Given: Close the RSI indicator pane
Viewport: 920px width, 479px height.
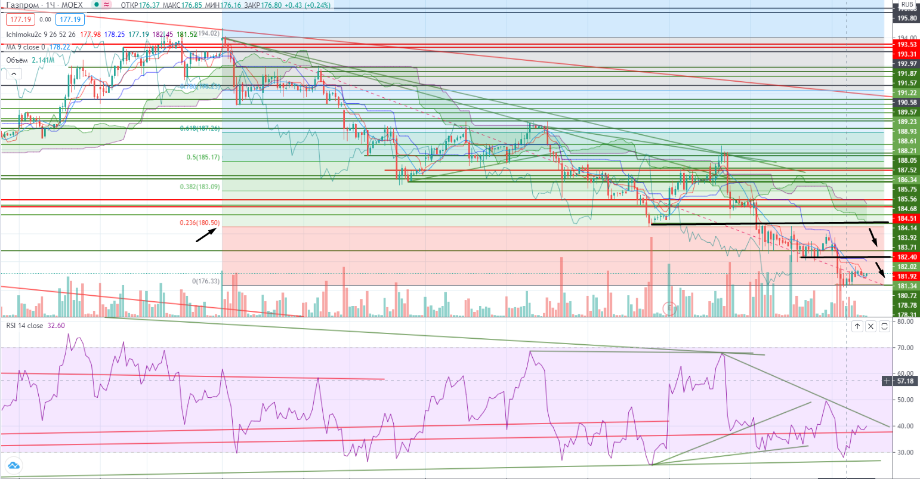Looking at the screenshot, I should click(870, 326).
